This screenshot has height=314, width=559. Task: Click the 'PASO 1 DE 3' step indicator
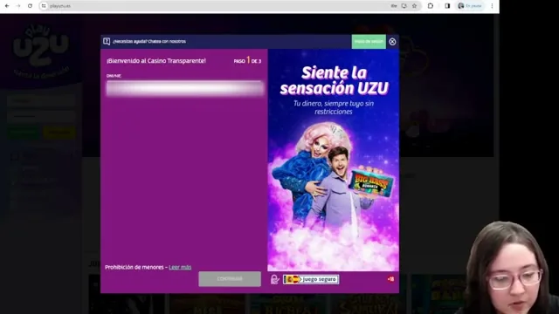coord(247,60)
